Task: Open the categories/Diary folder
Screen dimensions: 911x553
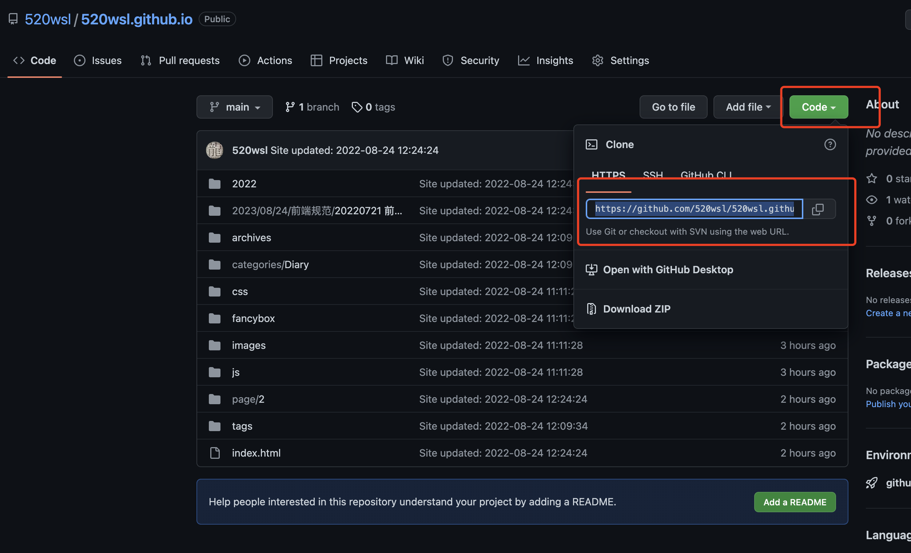Action: click(x=270, y=264)
